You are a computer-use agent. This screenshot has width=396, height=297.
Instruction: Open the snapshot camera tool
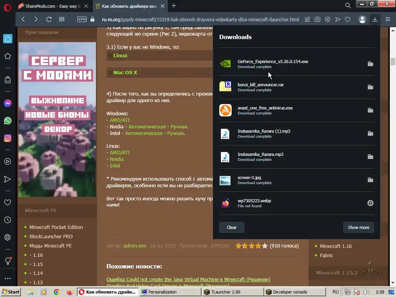click(317, 19)
